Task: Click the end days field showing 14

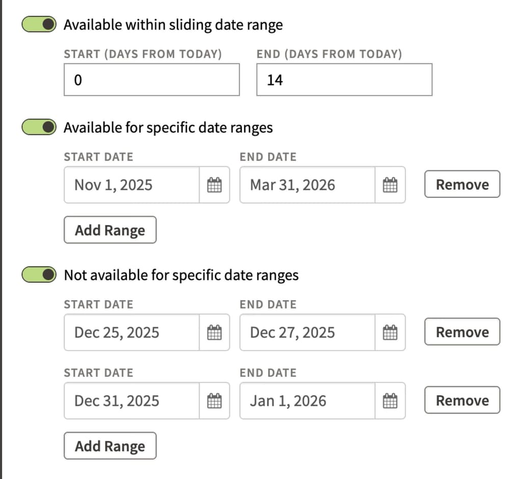Action: point(343,79)
